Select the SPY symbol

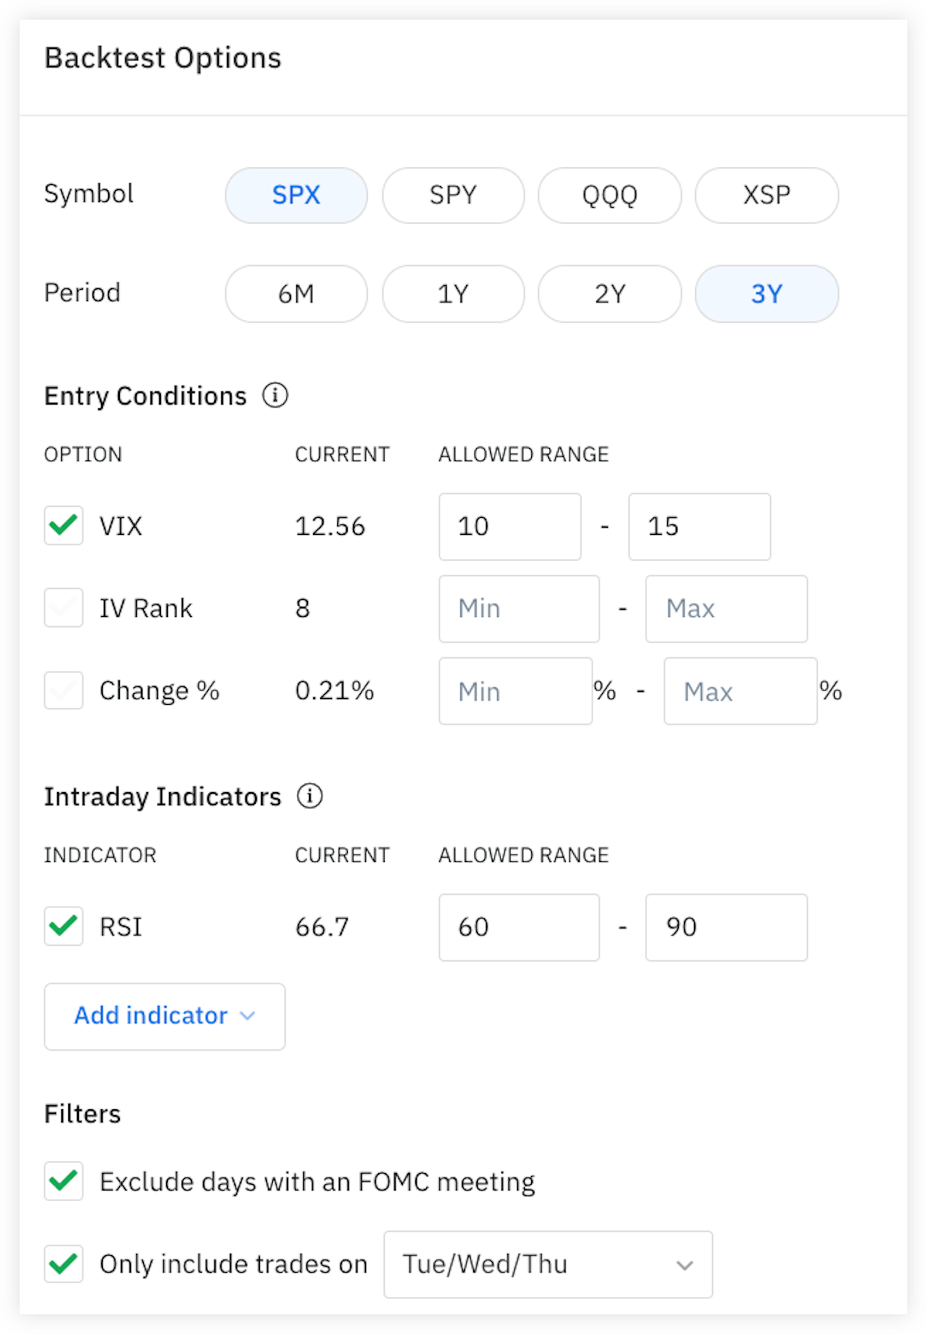point(453,195)
